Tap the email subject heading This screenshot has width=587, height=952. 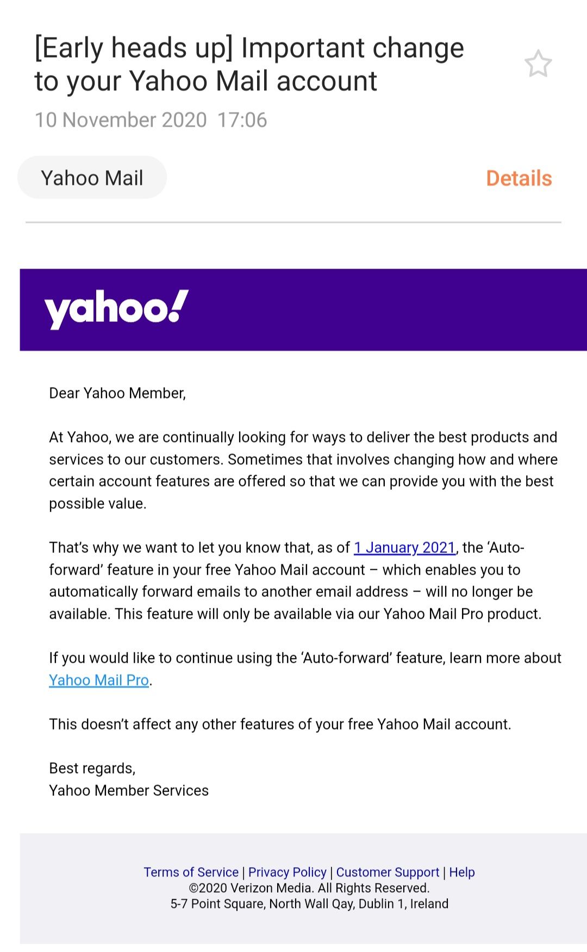(x=249, y=64)
